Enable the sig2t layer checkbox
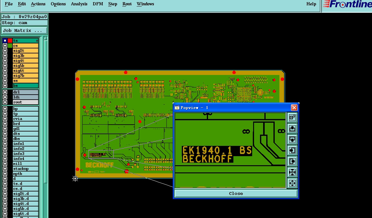 (x=5, y=51)
